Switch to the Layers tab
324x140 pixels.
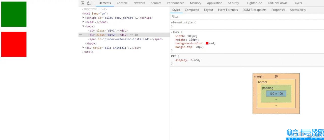298,3
